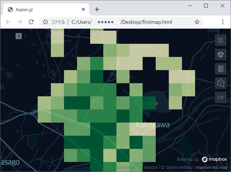Click the Kakogawa city label
The width and height of the screenshot is (231, 172).
152,125
